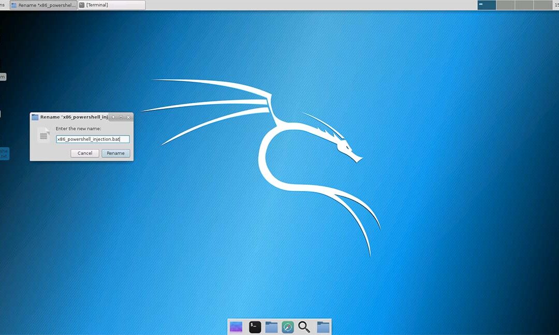Image resolution: width=559 pixels, height=335 pixels.
Task: Shade the Rename dialog with up-arrow button
Action: click(x=113, y=117)
